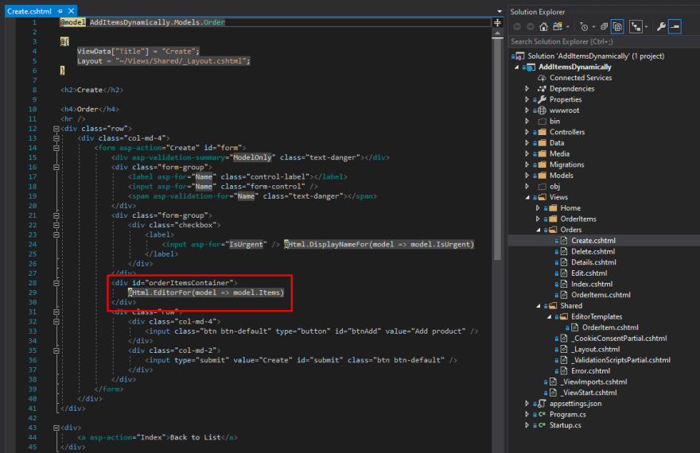
Task: Select OrderItems.cshtml file
Action: 601,295
